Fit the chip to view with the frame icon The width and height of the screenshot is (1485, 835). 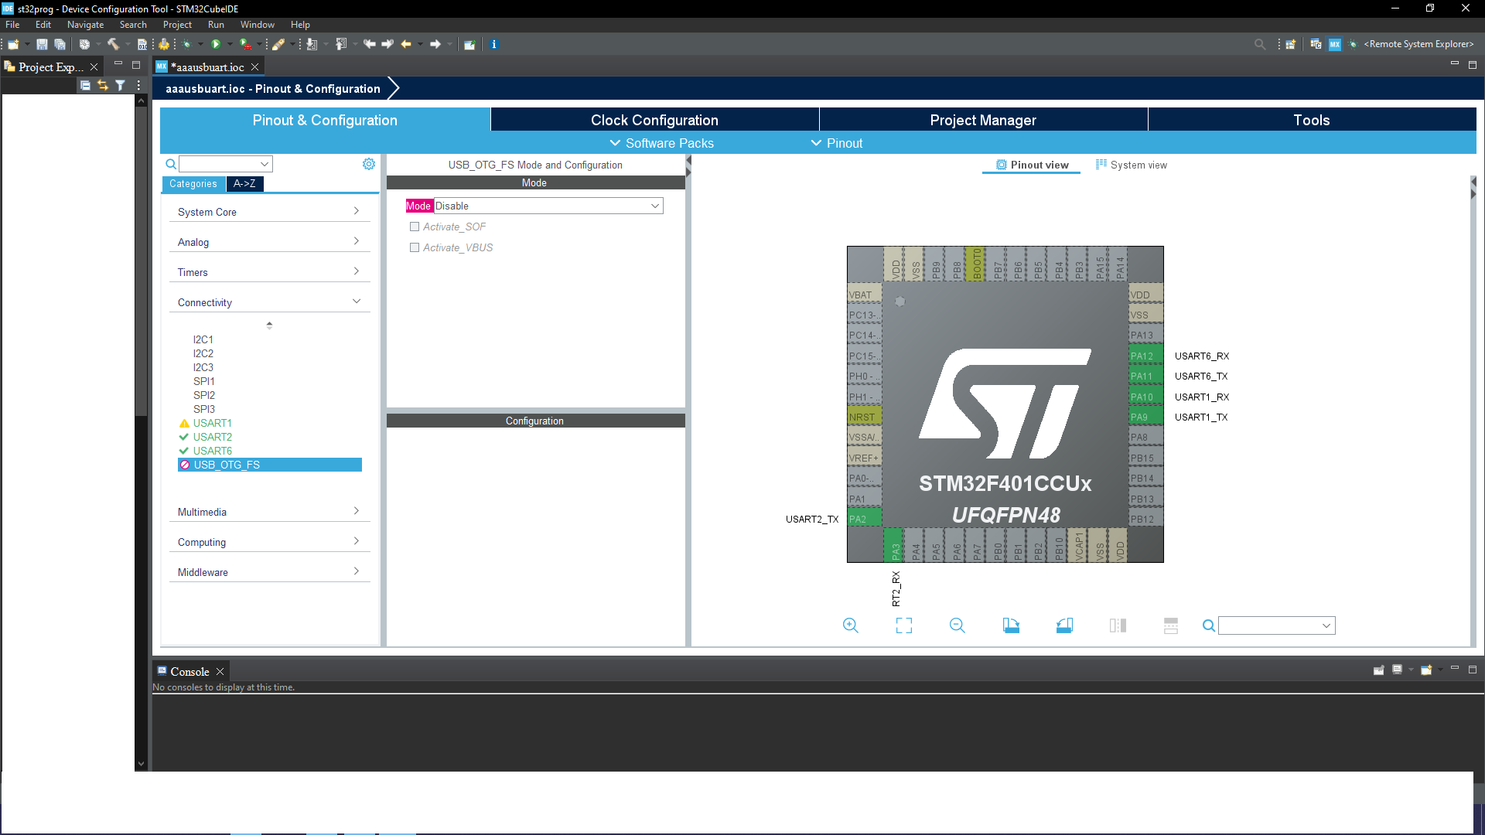click(x=904, y=625)
